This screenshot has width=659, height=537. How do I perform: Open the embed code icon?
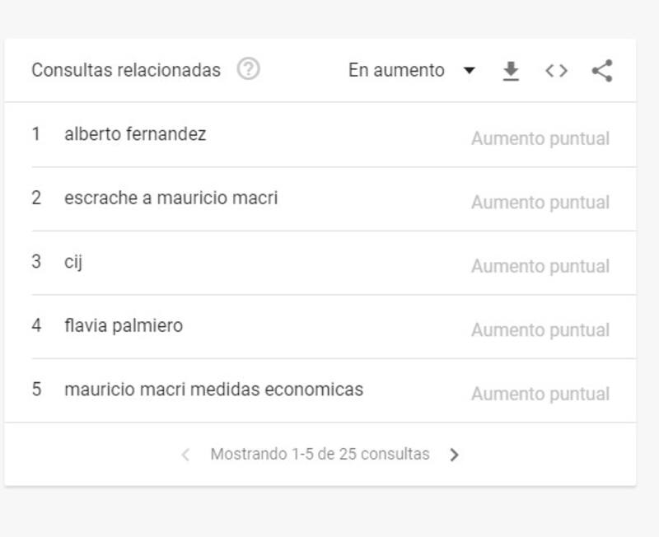coord(557,71)
